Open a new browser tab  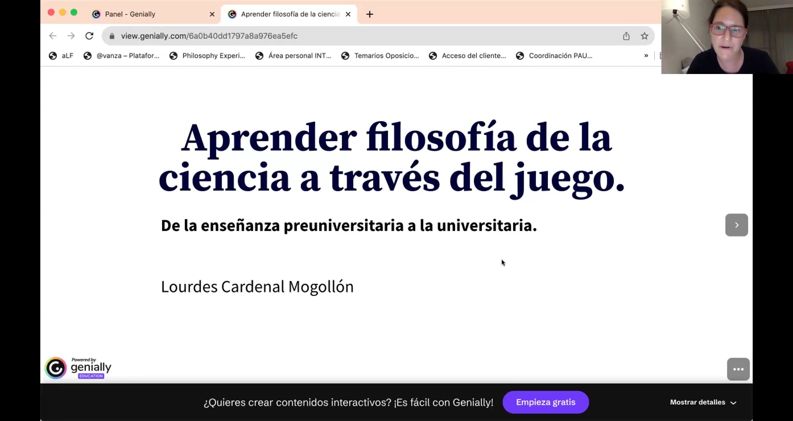coord(370,14)
